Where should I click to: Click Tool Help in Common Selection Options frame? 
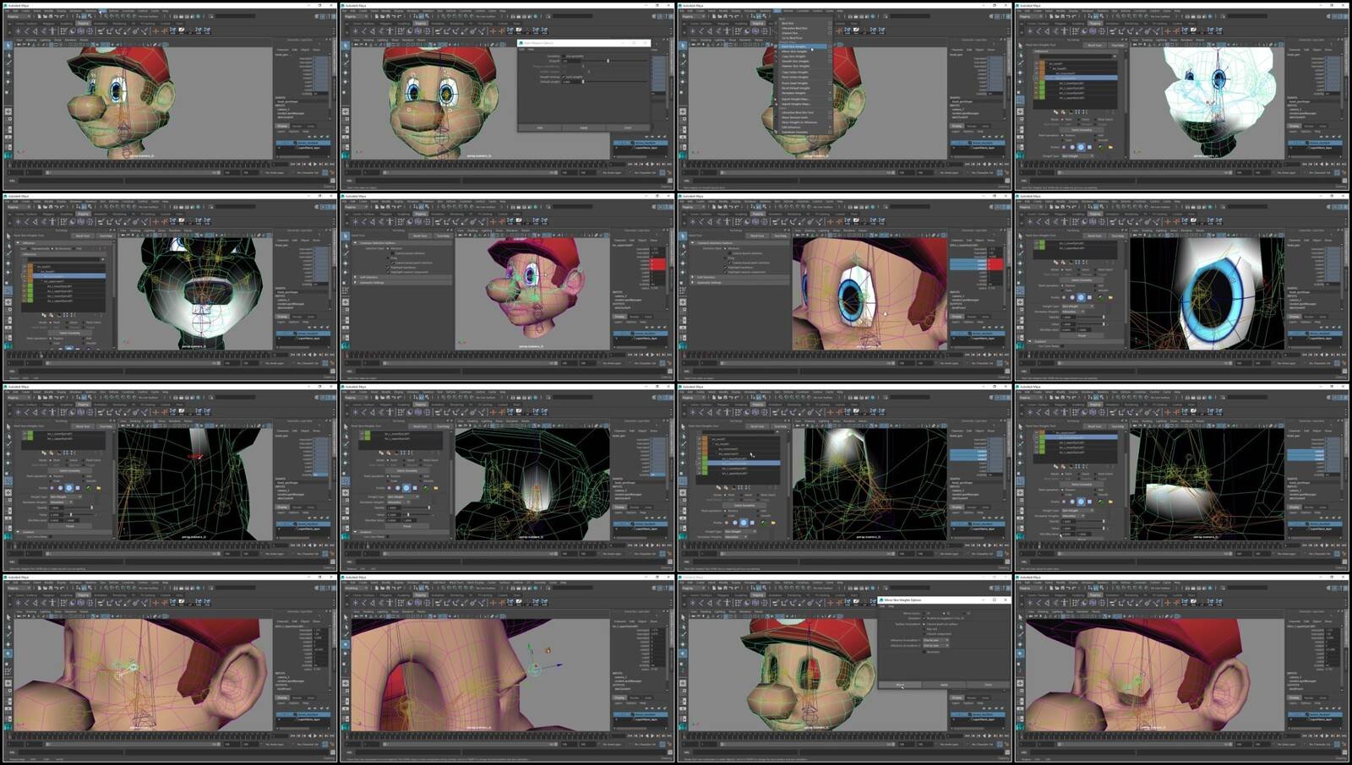(443, 236)
